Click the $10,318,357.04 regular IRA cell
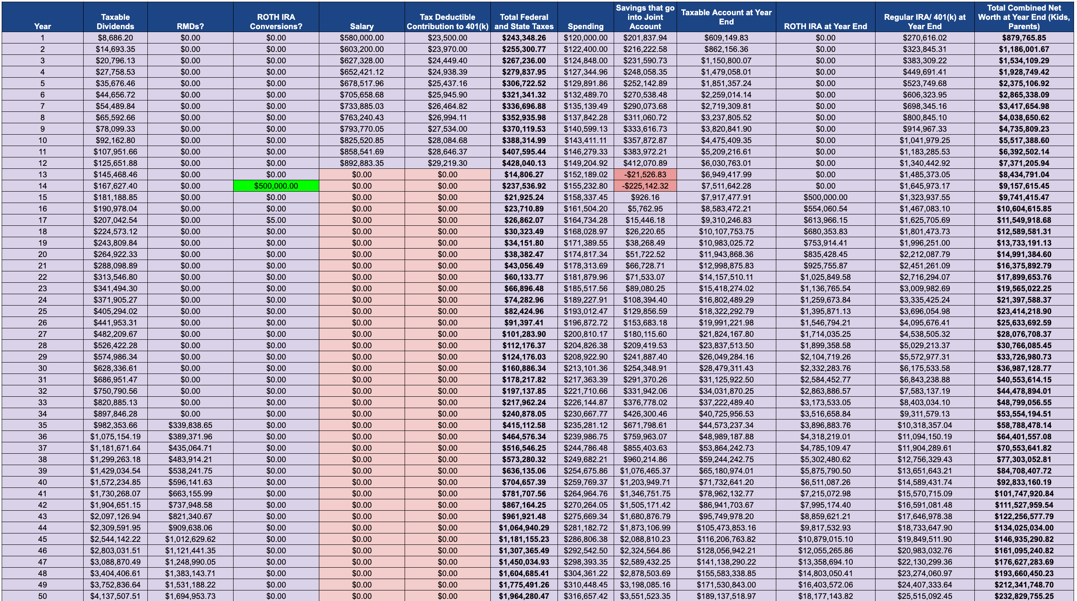 925,425
